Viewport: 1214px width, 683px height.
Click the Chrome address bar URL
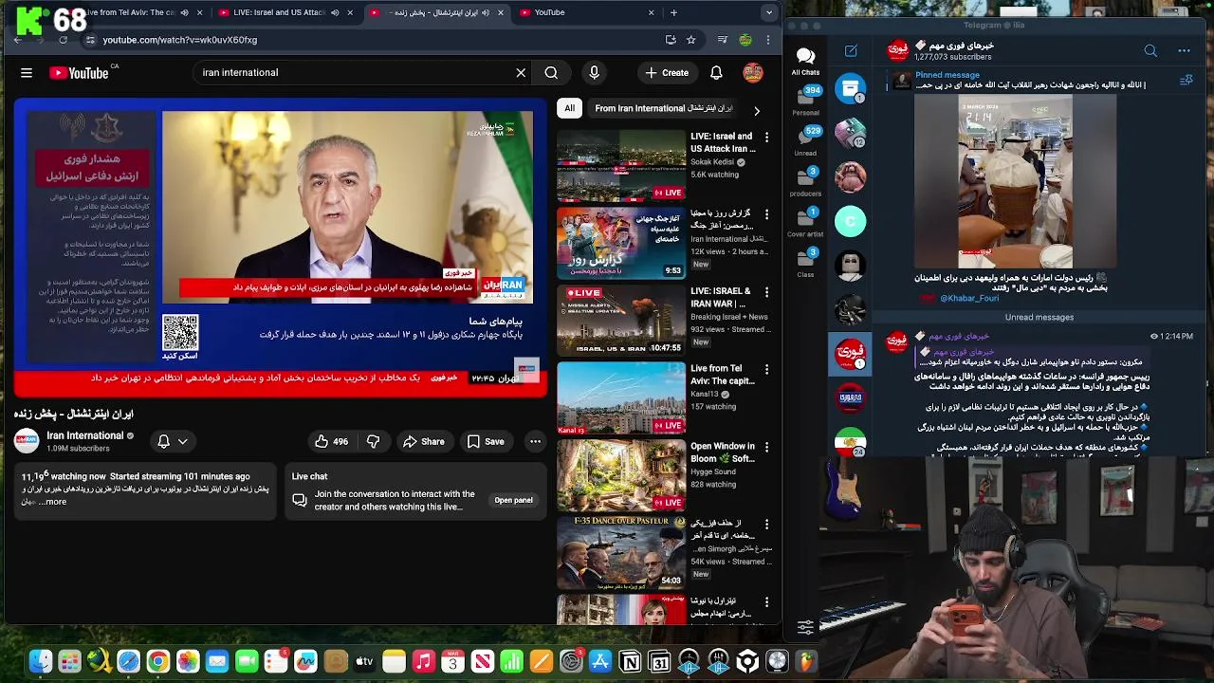click(180, 40)
